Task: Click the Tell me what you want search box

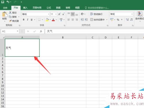Action: pos(97,8)
